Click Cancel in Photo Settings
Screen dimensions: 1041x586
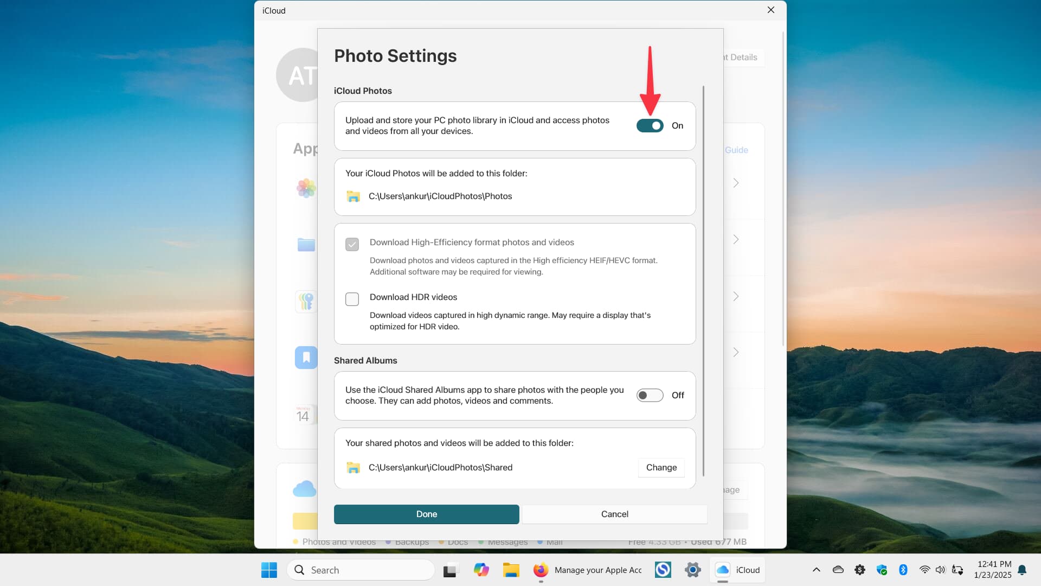tap(614, 514)
